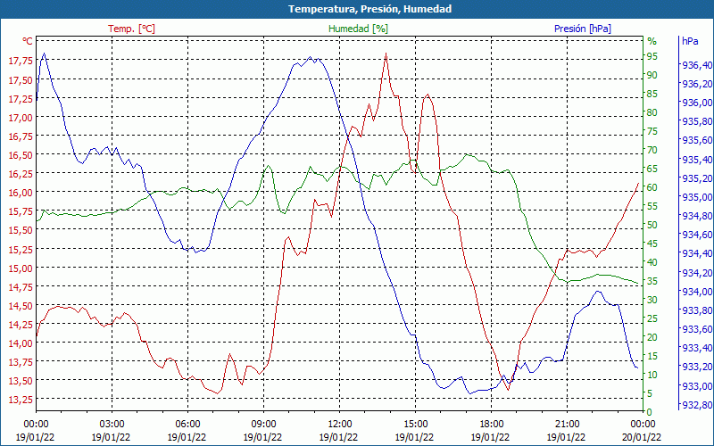
Task: Click the '09:00' time axis label
Action: pos(263,423)
